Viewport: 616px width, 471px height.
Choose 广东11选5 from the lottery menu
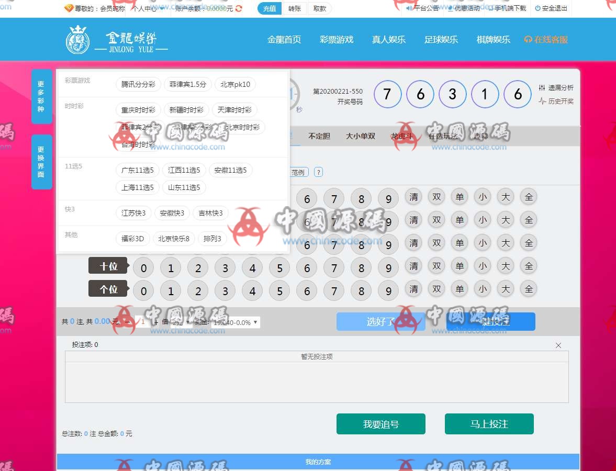click(x=137, y=170)
